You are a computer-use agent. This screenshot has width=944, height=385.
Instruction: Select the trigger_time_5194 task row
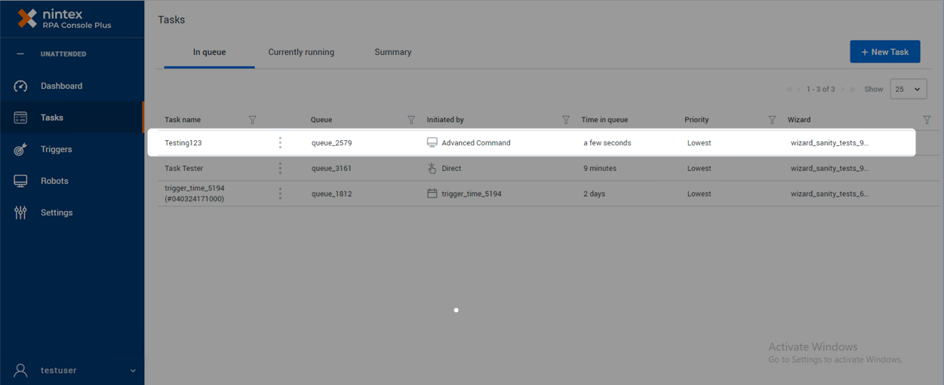click(195, 194)
